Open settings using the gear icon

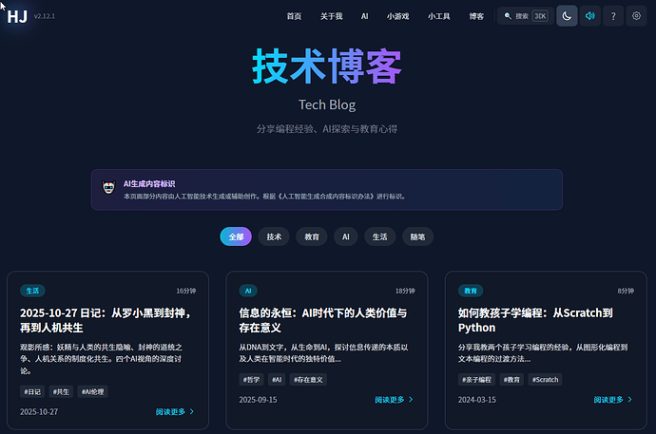[637, 16]
